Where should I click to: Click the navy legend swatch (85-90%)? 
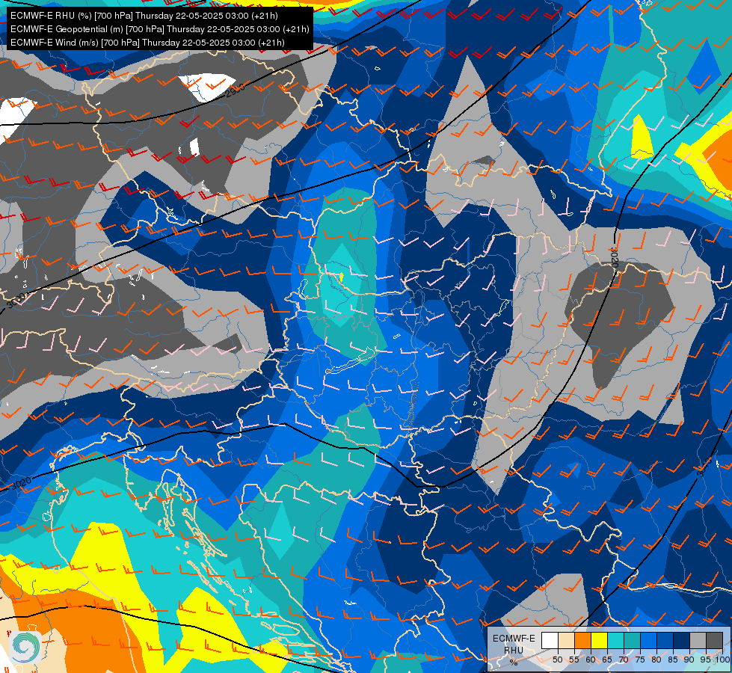click(681, 640)
